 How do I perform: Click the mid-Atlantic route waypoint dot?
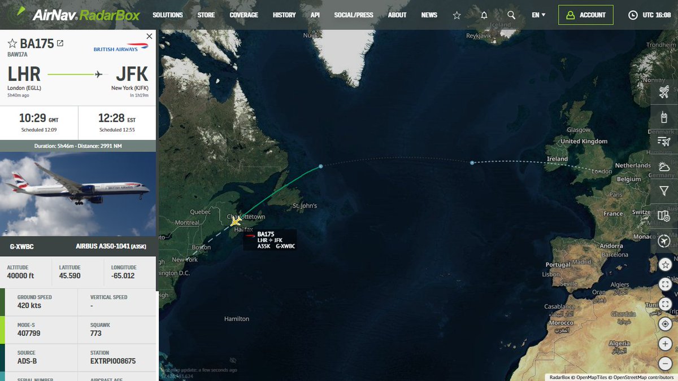[x=472, y=163]
